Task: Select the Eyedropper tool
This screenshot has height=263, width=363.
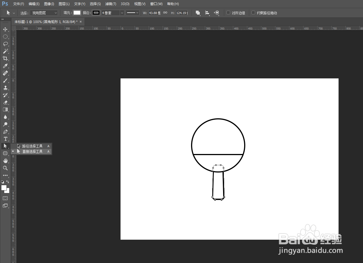Action: point(5,66)
